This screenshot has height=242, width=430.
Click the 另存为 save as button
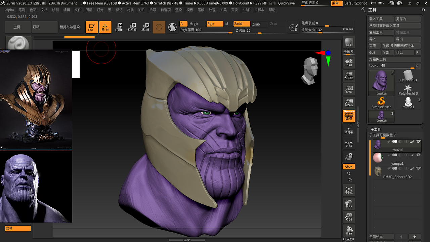[x=408, y=19]
